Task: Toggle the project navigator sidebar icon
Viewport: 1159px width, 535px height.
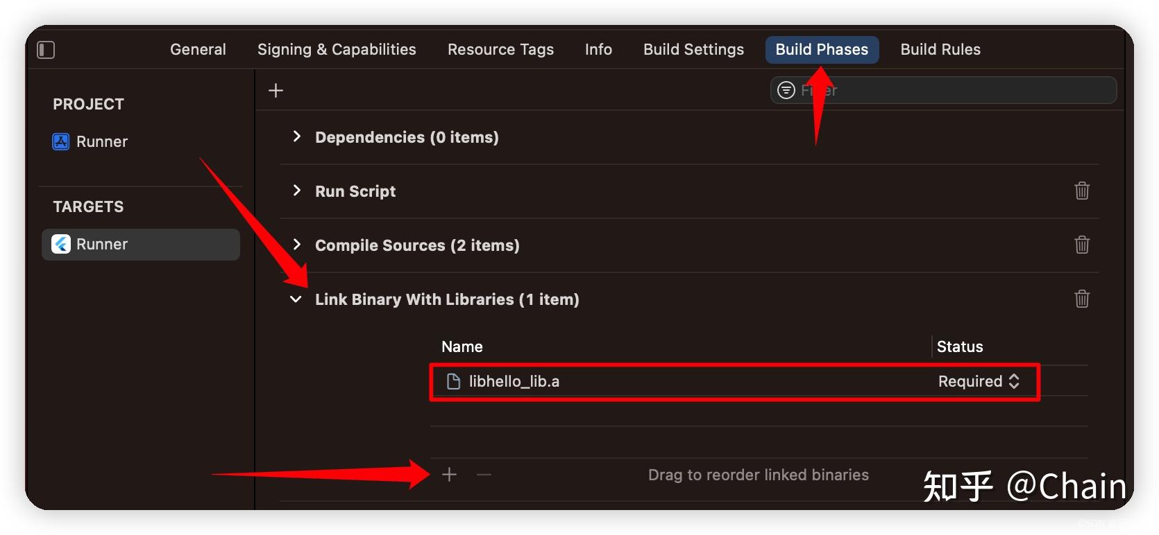Action: tap(46, 50)
